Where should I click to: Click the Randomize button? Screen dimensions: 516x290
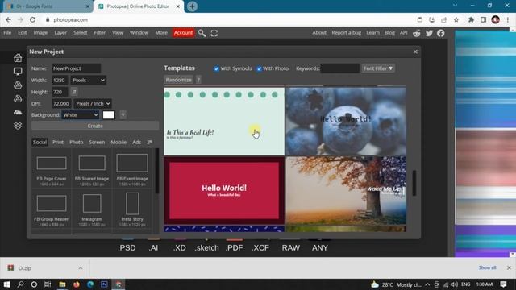tap(179, 80)
